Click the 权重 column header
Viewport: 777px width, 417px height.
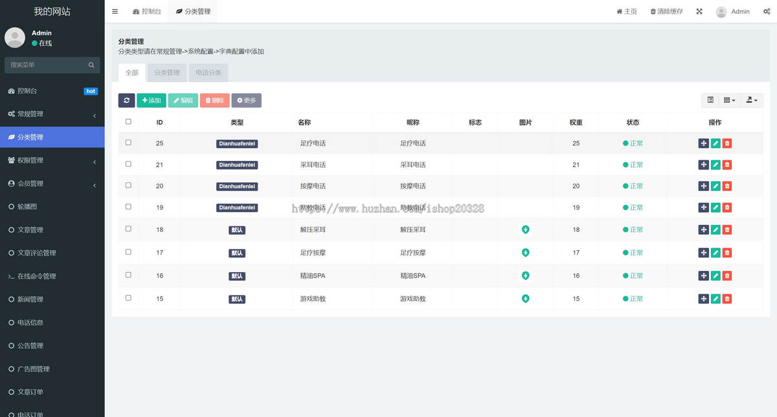576,122
